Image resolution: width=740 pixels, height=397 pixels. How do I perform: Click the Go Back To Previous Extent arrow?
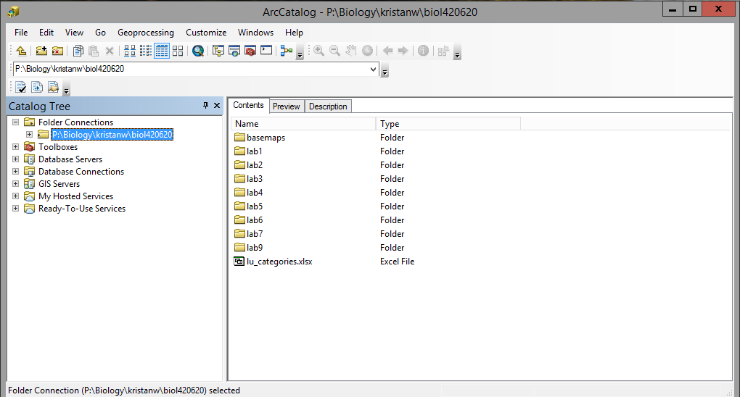[387, 51]
